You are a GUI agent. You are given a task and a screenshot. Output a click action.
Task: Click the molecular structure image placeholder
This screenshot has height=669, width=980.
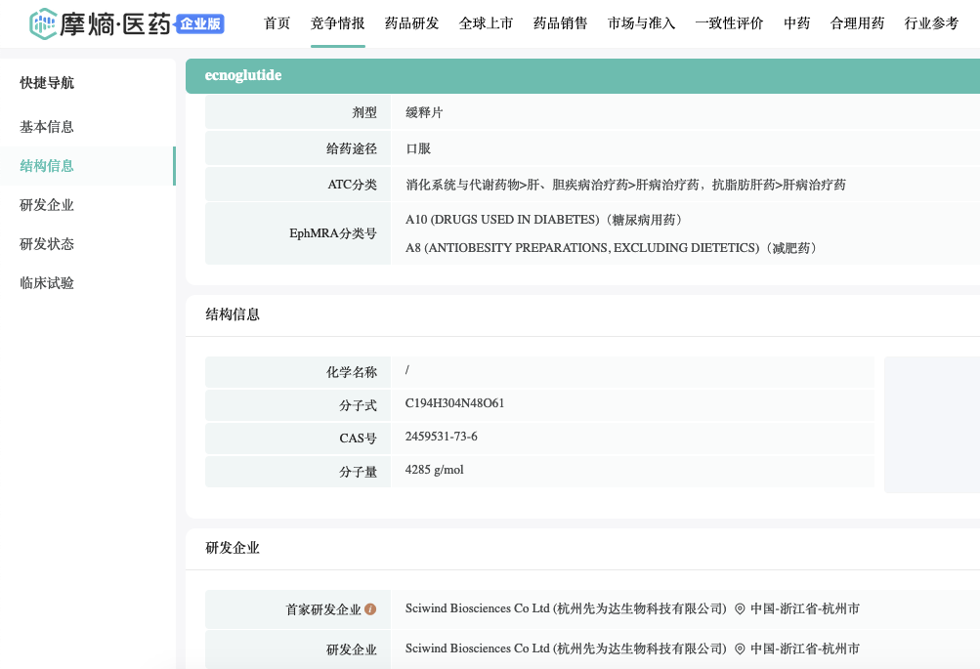[931, 424]
